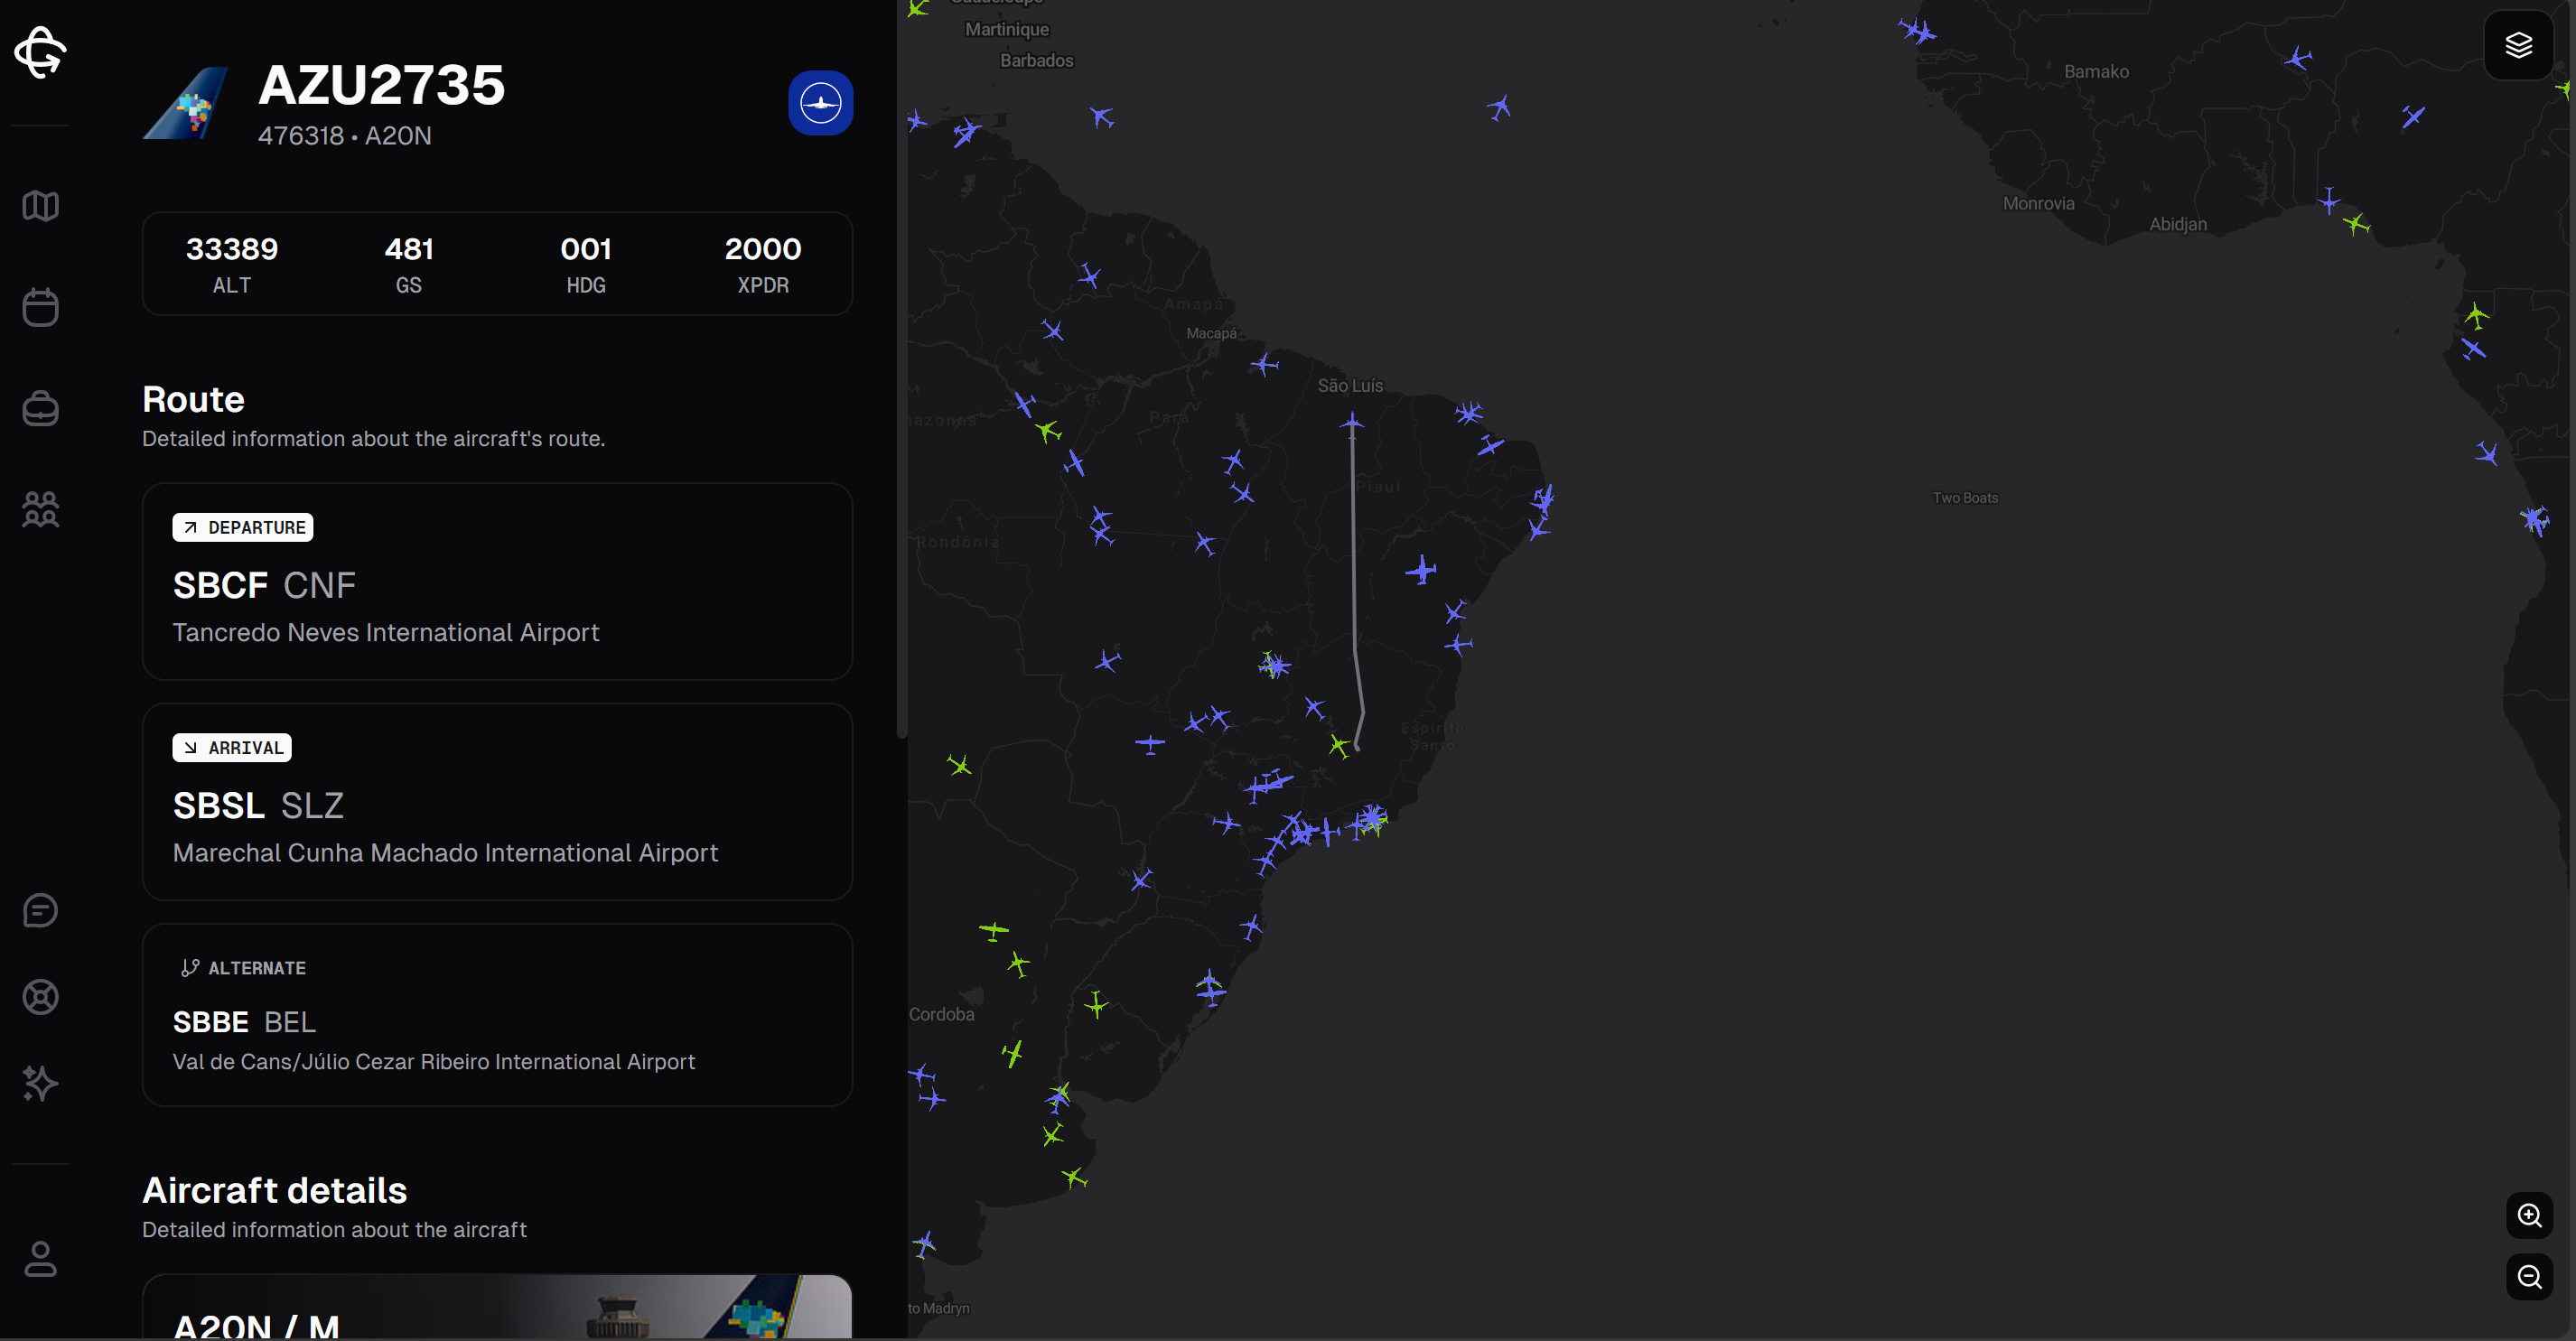Click the aircraft near Monrovia coast
2576x1341 pixels.
click(x=2329, y=201)
